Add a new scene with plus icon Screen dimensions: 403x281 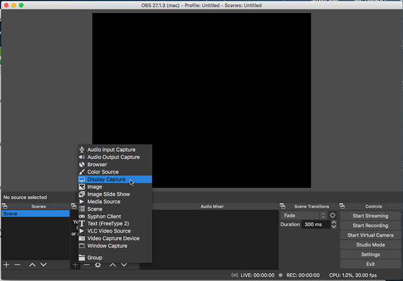pyautogui.click(x=6, y=264)
